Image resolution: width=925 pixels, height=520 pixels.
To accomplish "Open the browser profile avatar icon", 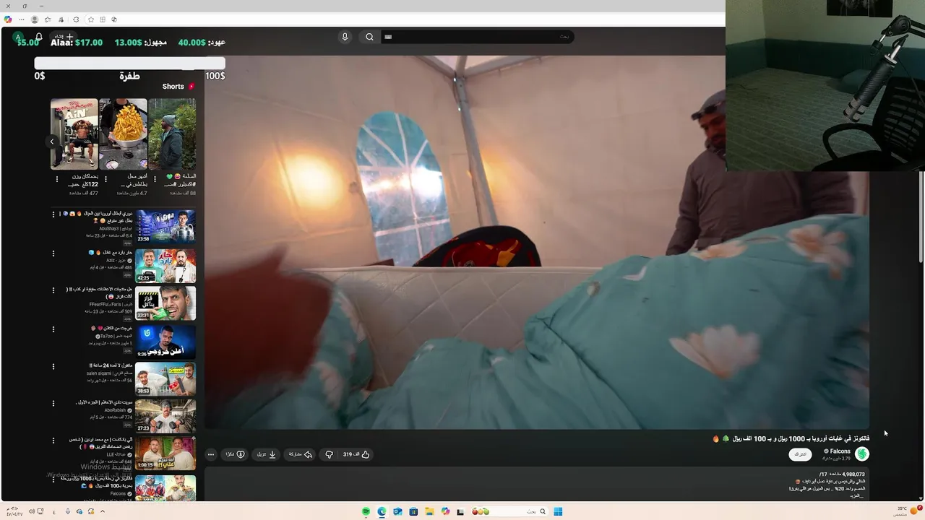I will pos(34,19).
